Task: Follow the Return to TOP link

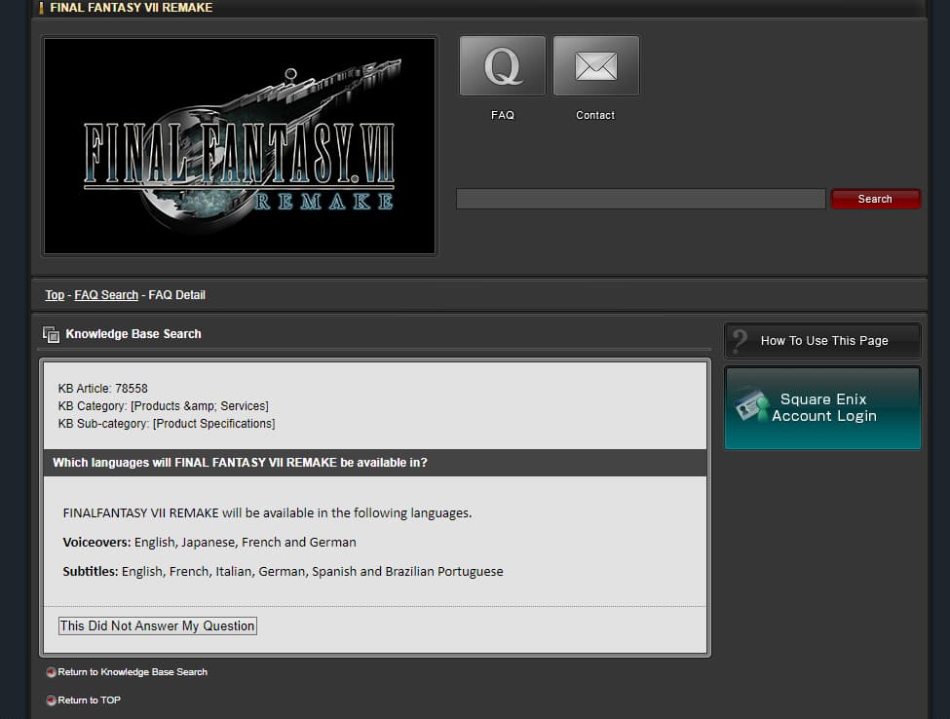Action: 90,700
